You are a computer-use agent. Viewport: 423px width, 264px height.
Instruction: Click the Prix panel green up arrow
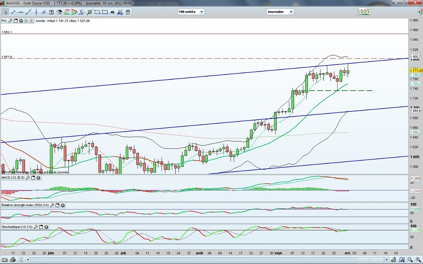(x=26, y=21)
